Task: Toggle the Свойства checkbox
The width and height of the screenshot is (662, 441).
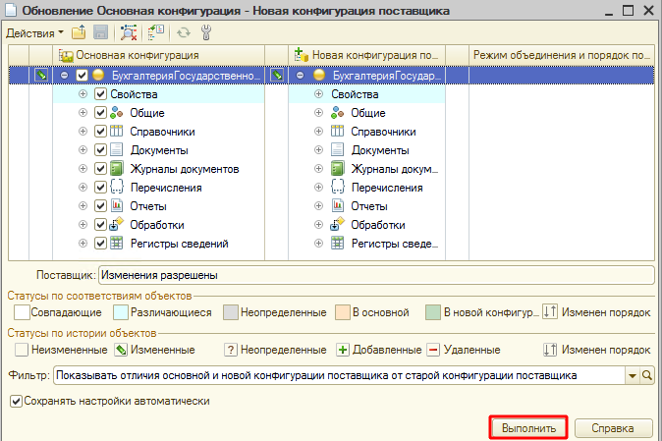Action: point(100,94)
